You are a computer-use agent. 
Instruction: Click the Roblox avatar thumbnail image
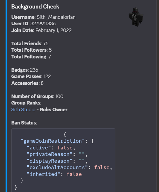tap(136, 17)
